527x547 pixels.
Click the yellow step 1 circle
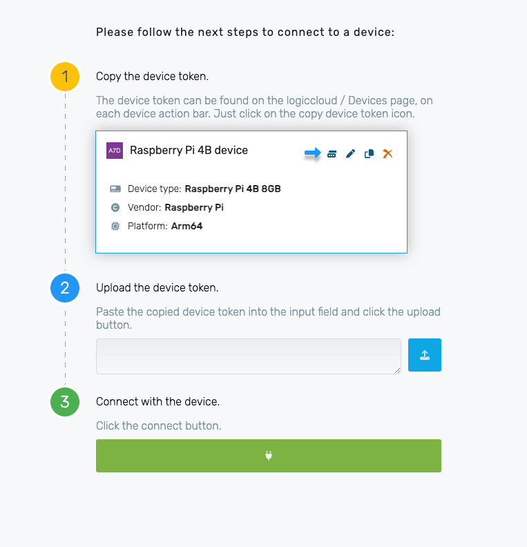point(65,77)
